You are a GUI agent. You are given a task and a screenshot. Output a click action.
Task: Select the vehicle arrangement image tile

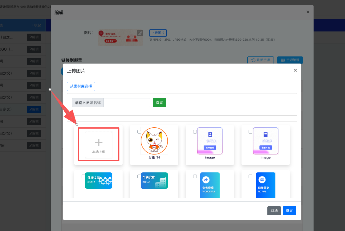pos(154,180)
